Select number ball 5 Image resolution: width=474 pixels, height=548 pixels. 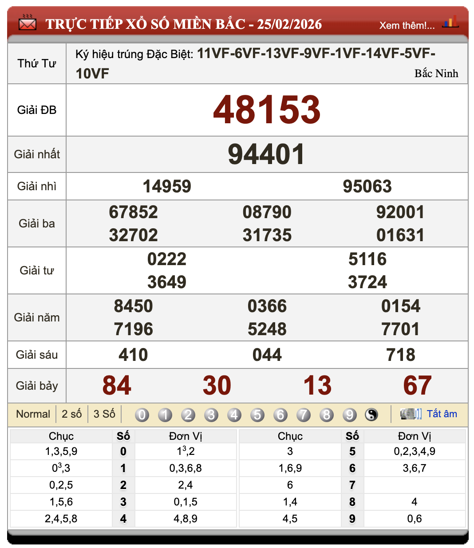[257, 415]
